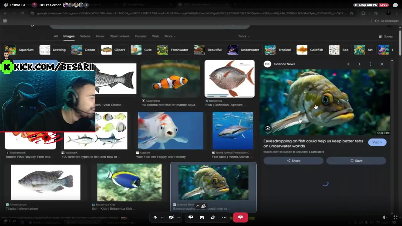Apply the Art filter chip
The image size is (402, 226).
point(364,50)
